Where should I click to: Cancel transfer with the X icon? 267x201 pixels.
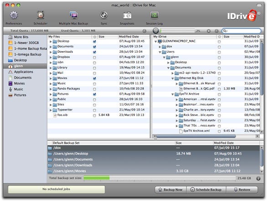coord(209,31)
